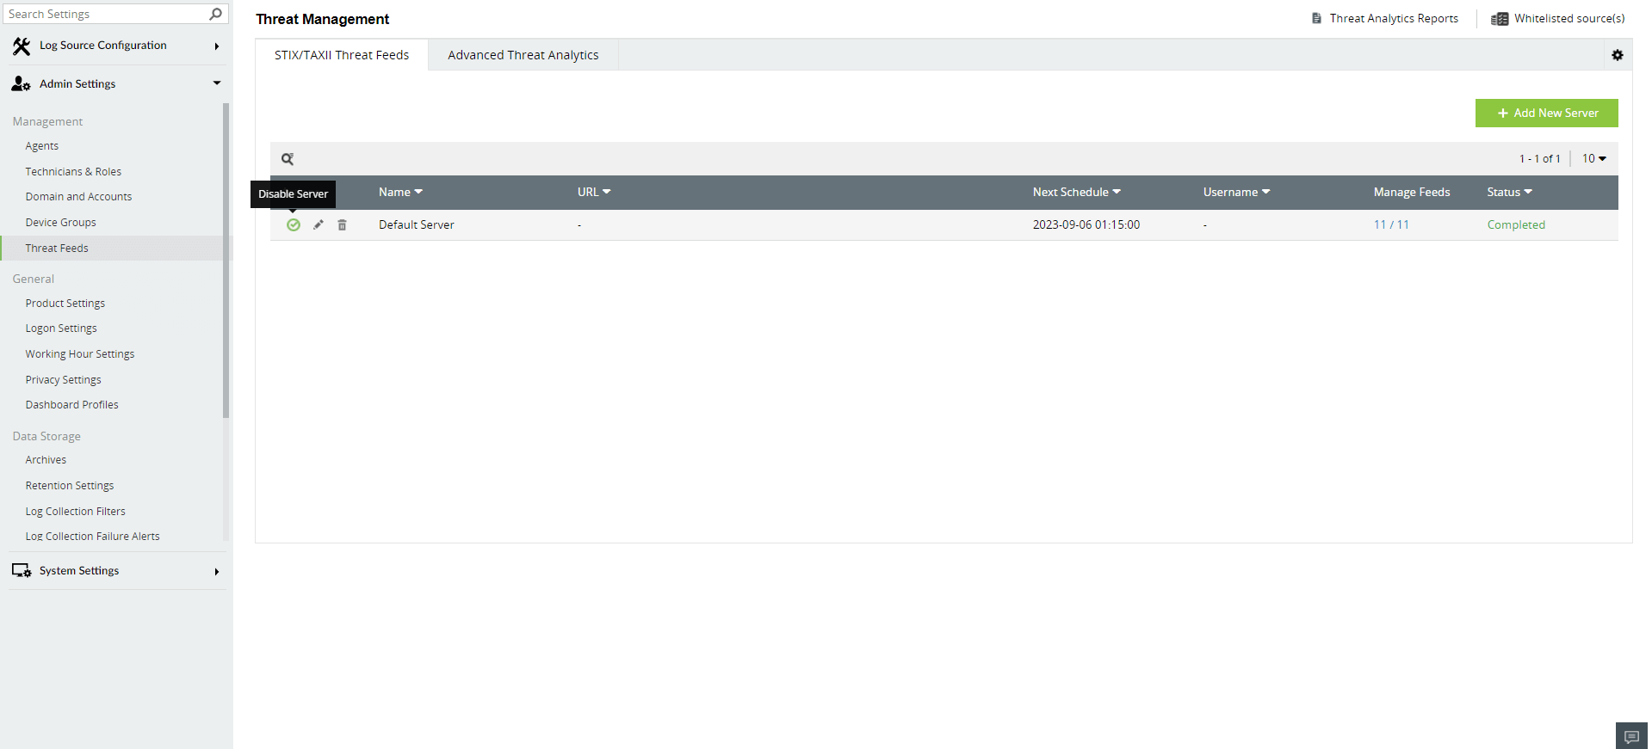Switch to STIX/TAXII Threat Feeds tab
Viewport: 1652px width, 749px height.
[x=342, y=55]
